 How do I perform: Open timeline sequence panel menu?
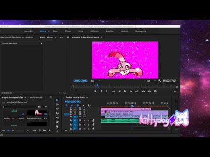tap(87, 97)
